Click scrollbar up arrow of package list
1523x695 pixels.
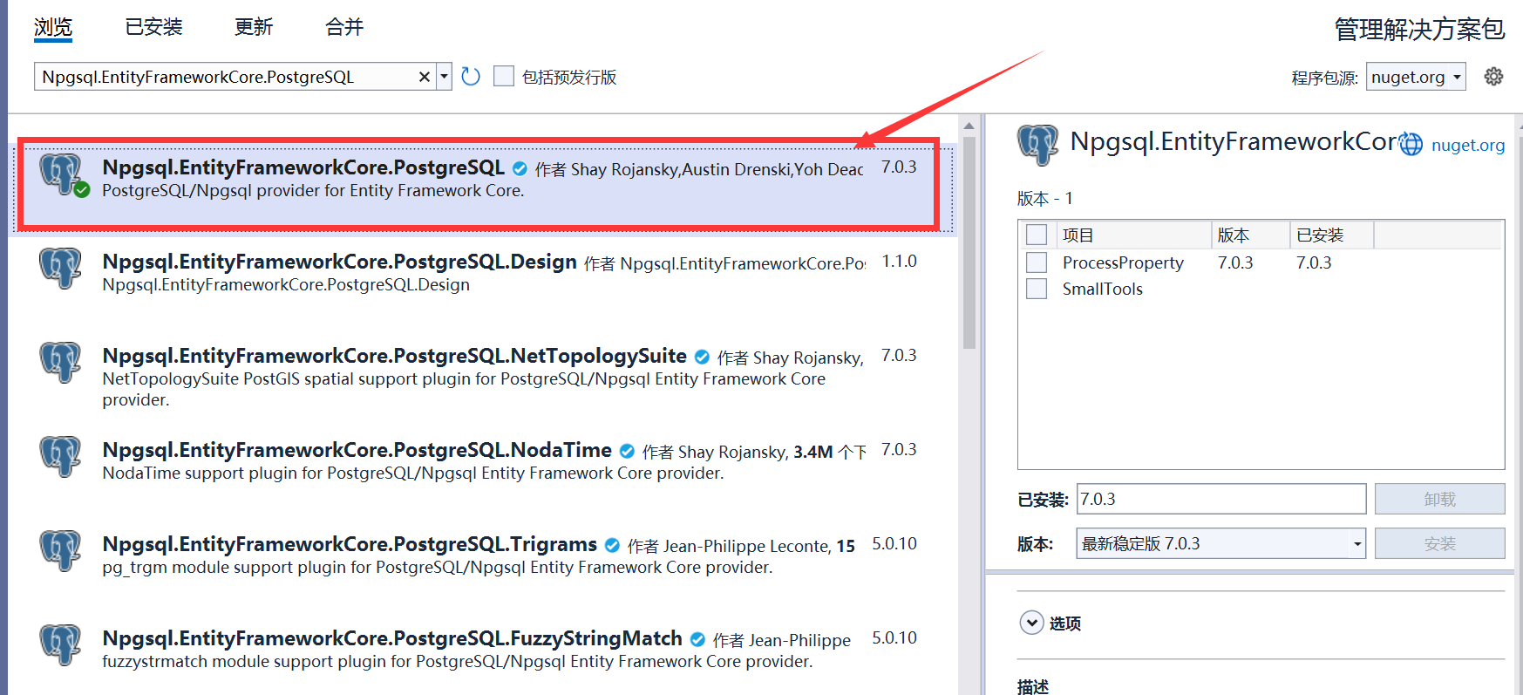[x=969, y=125]
